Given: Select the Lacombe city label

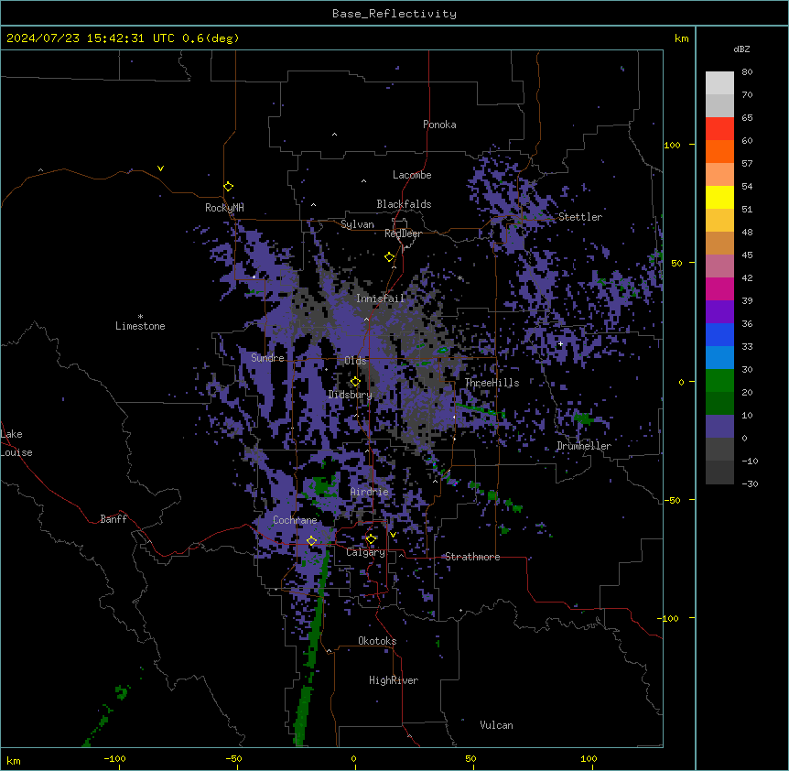Looking at the screenshot, I should tap(412, 175).
